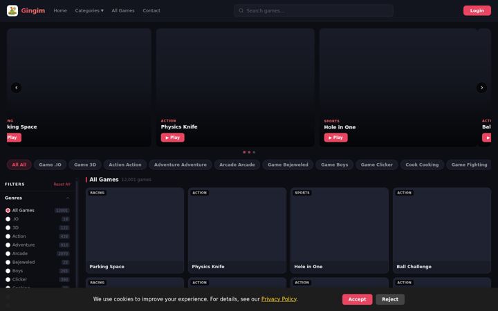
Task: Select the Action genre radio
Action: [8, 236]
